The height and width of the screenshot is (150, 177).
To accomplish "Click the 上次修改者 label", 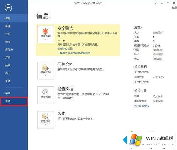I will coord(140,101).
